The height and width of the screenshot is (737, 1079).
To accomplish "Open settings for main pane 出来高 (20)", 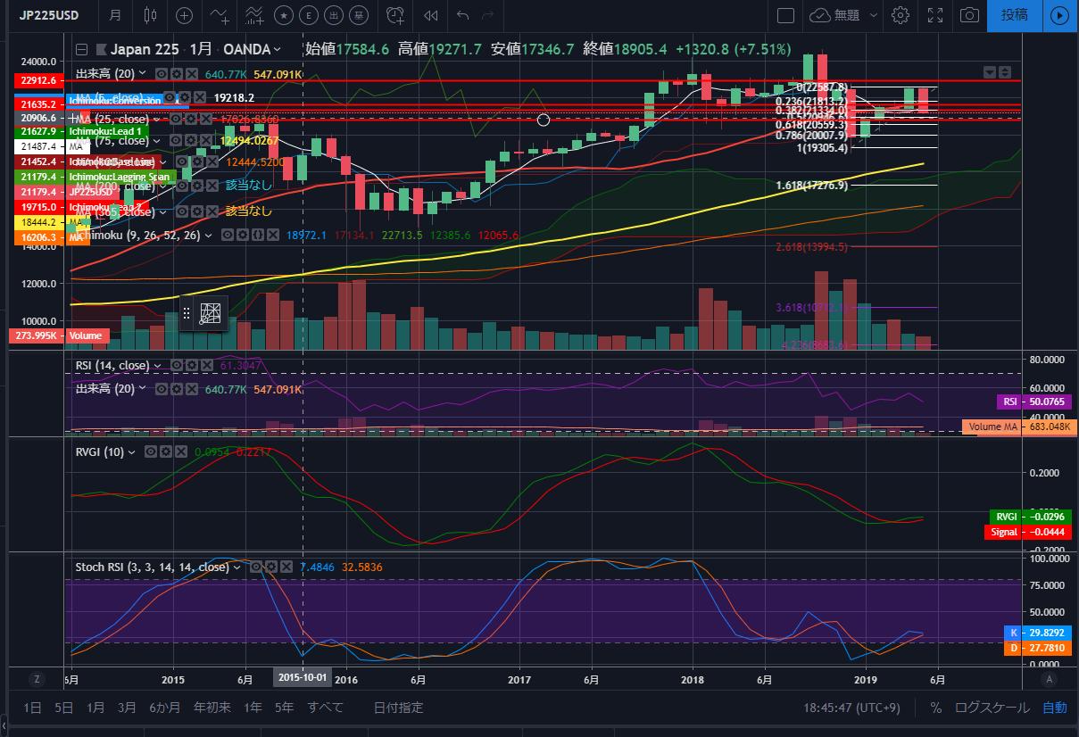I will (176, 74).
